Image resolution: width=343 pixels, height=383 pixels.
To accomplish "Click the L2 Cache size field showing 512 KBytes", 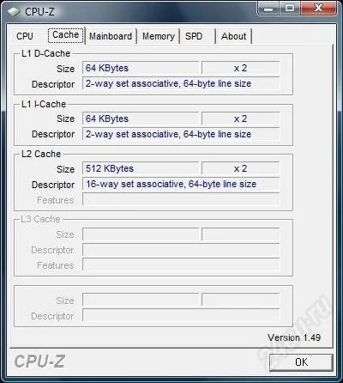I will pos(141,168).
